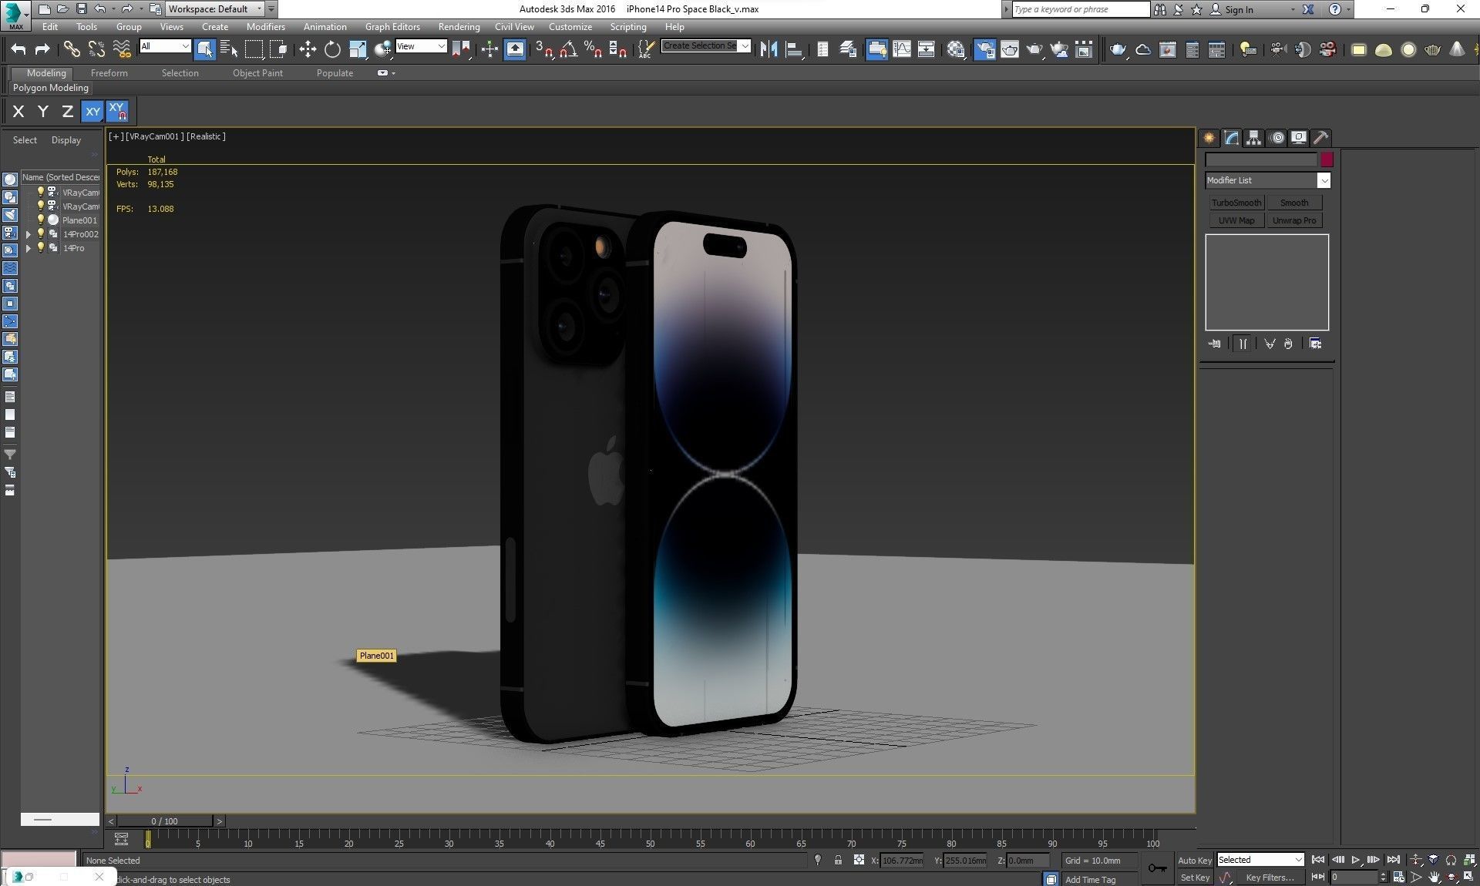The width and height of the screenshot is (1480, 886).
Task: Click the TurboSmooth modifier button
Action: (x=1236, y=203)
